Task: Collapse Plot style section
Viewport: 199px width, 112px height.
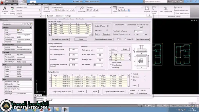Action: click(x=31, y=52)
